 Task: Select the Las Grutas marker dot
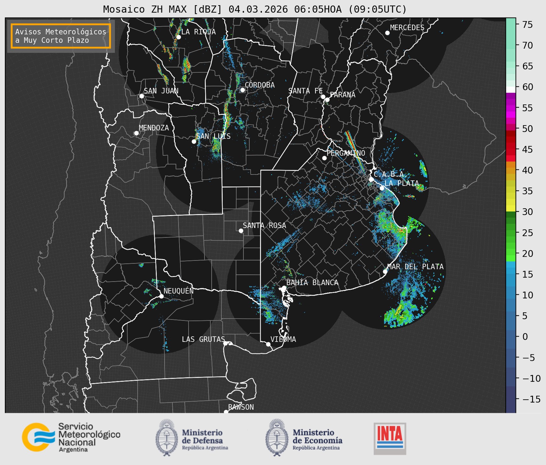coord(226,343)
